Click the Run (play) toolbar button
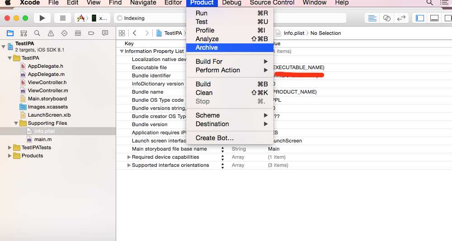The height and width of the screenshot is (241, 452). [42, 18]
